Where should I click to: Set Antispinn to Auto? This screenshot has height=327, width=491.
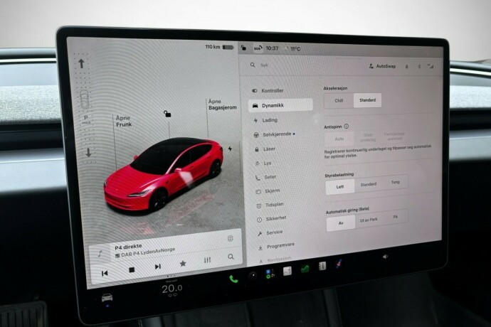click(x=339, y=139)
